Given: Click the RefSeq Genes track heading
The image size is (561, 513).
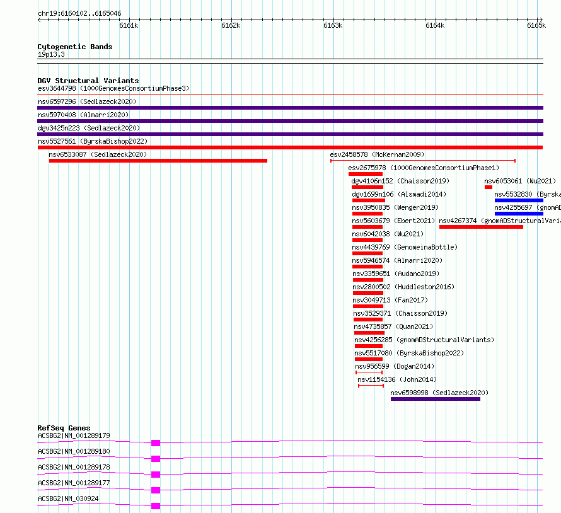Looking at the screenshot, I should [64, 428].
